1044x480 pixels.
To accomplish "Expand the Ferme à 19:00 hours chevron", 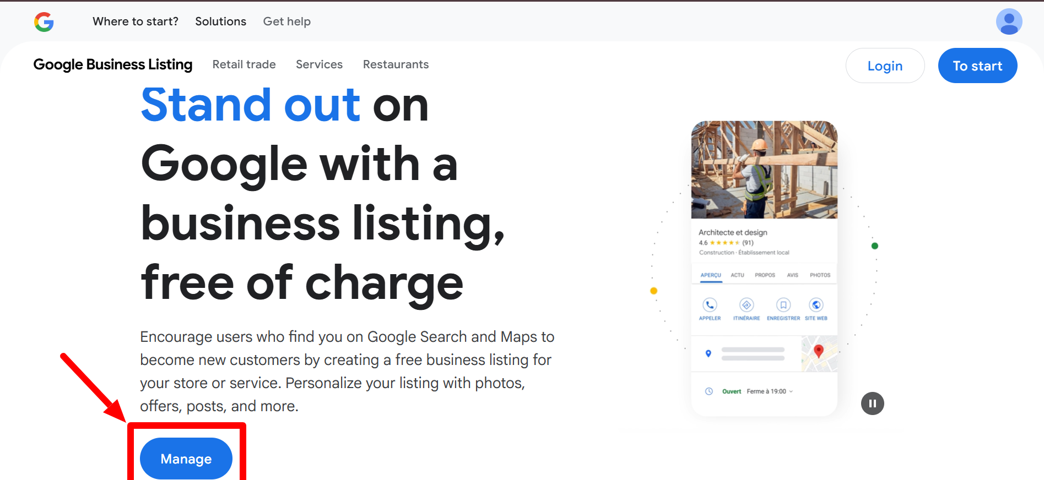I will [791, 391].
